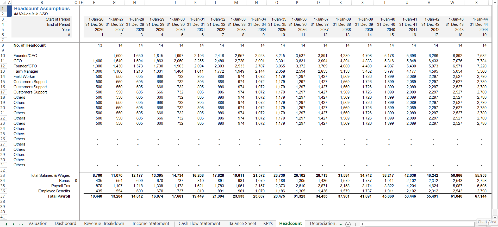Show hidden tabs before Valuation via ellipsis
The image size is (498, 227).
point(21,224)
